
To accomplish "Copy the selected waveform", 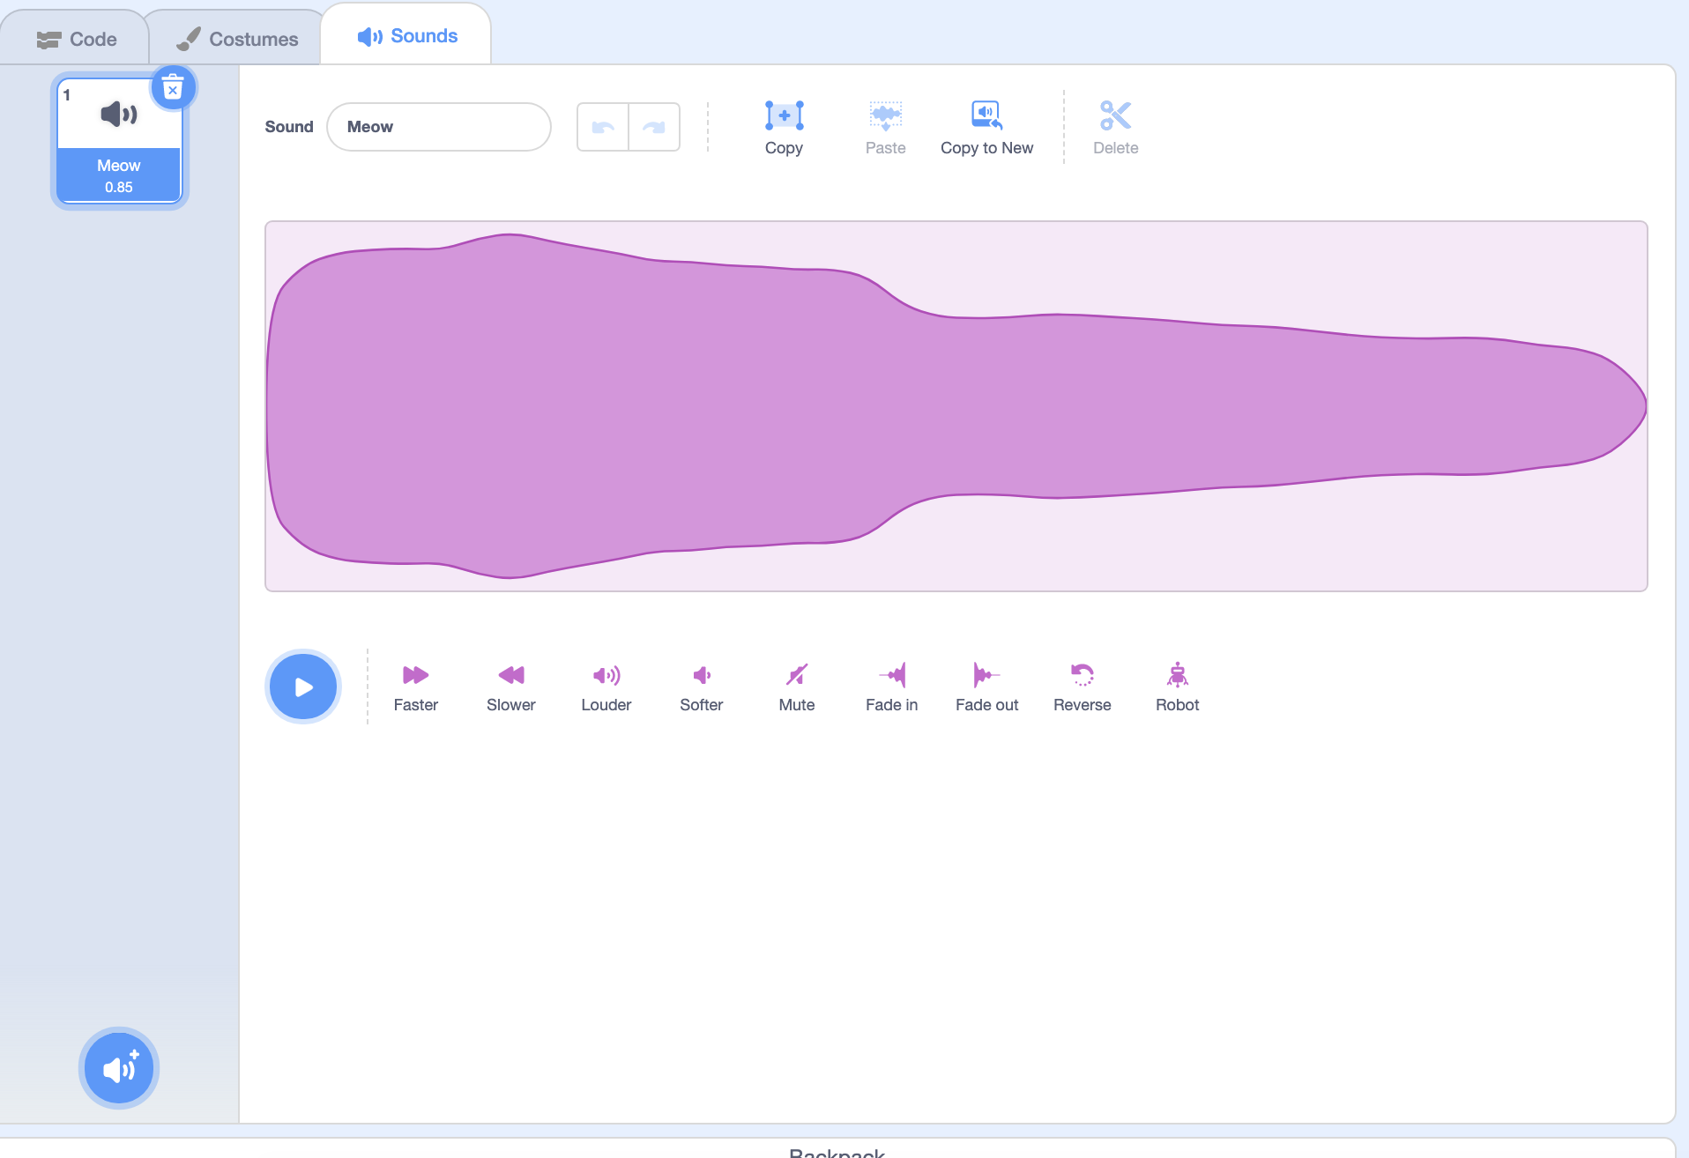I will pos(784,126).
